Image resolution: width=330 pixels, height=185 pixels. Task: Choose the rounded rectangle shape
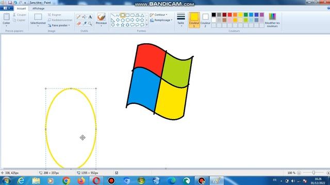(x=133, y=15)
